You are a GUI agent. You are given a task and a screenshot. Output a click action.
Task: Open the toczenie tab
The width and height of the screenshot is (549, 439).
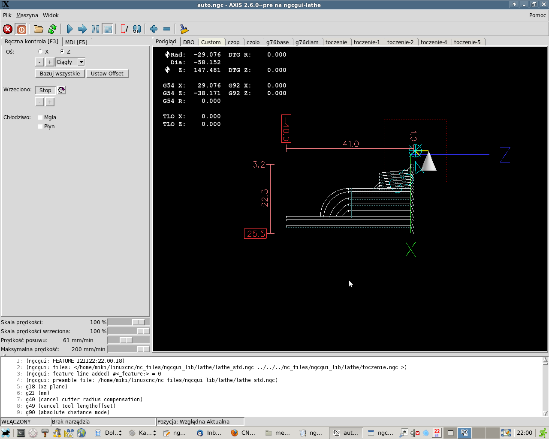(336, 42)
